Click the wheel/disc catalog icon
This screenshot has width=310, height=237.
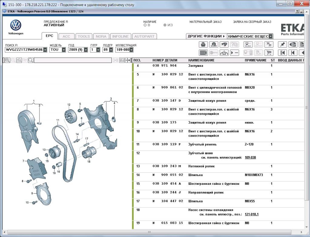tap(213, 44)
